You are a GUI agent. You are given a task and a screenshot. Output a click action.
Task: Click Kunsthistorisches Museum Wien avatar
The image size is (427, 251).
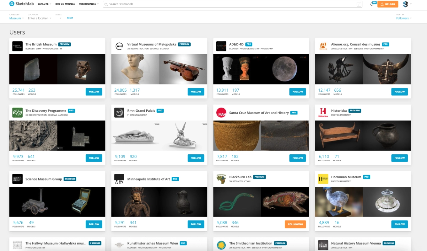tap(119, 245)
